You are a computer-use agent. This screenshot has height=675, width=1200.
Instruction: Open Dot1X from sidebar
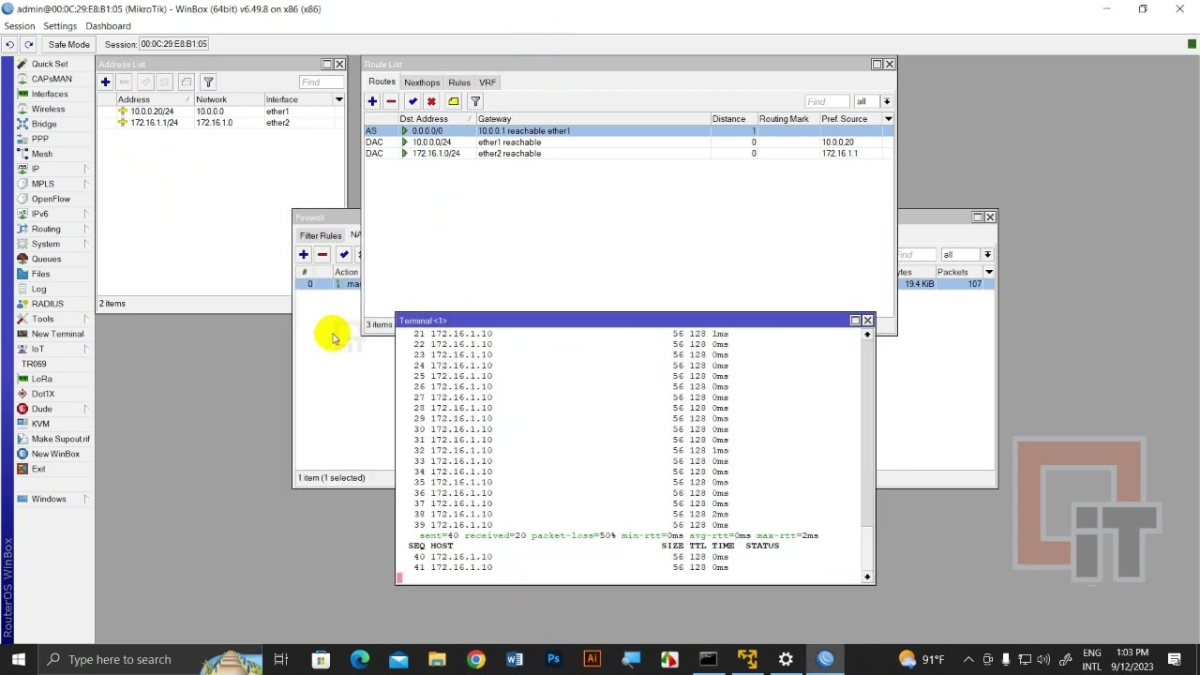coord(42,394)
